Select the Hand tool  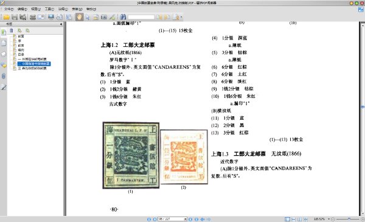tap(79, 17)
